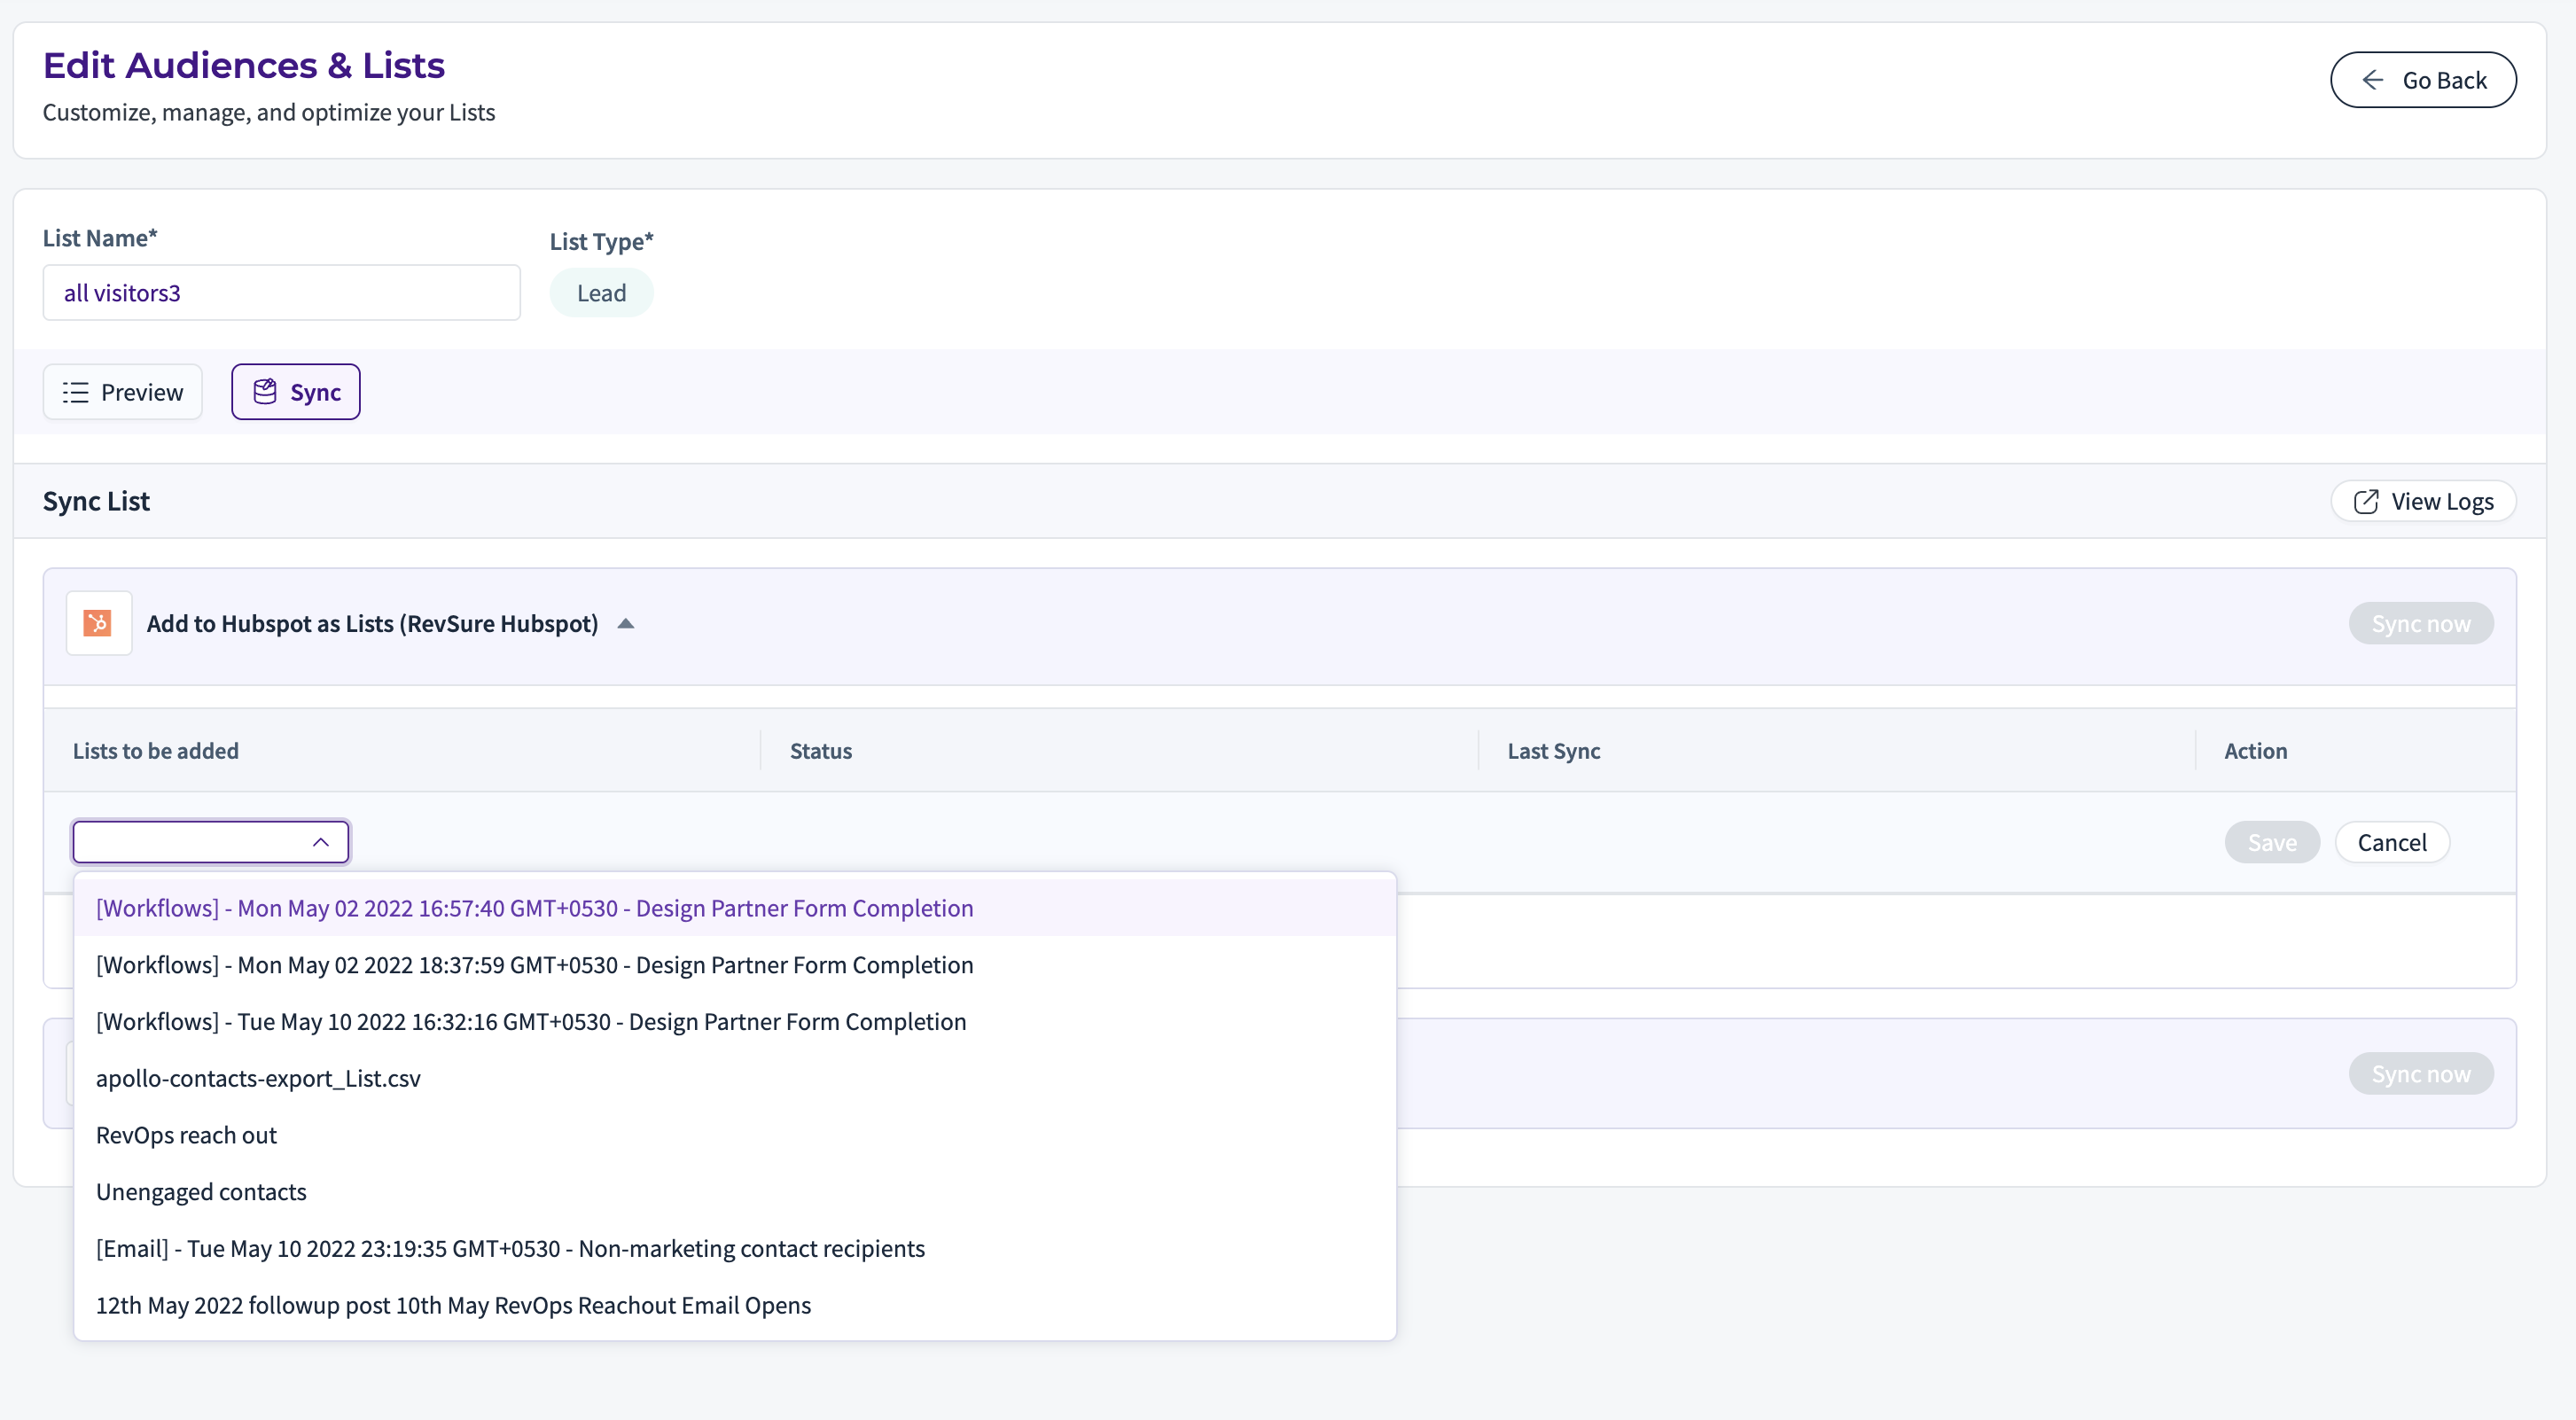Click the Go Back arrow icon
The height and width of the screenshot is (1420, 2576).
2372,80
